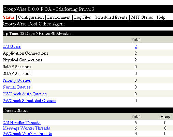Viewport: 173px width, 137px height.
Task: Click the Application Connections label
Action: pos(26,53)
